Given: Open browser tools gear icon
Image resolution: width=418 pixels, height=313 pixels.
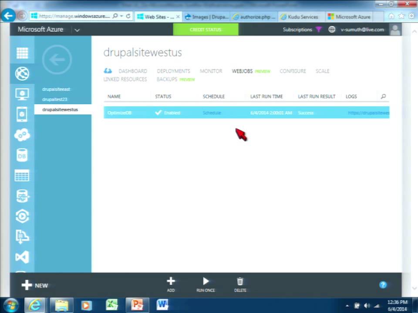Looking at the screenshot, I should [x=411, y=16].
